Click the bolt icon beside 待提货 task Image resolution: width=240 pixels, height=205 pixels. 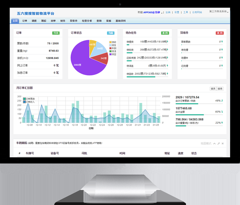coord(167,41)
